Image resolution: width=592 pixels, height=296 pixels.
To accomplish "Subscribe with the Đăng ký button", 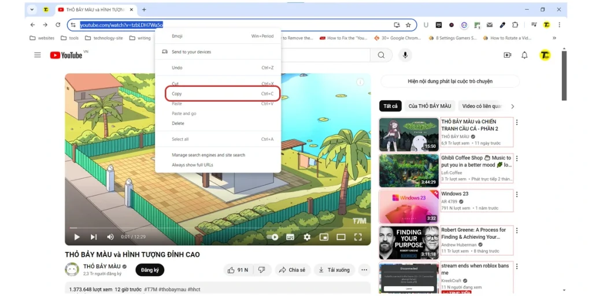I will coord(150,270).
